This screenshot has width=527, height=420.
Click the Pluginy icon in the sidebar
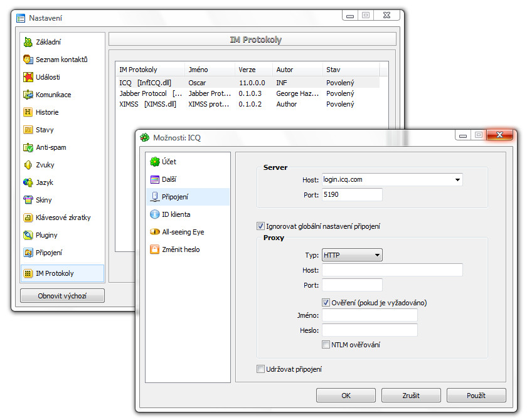click(28, 235)
